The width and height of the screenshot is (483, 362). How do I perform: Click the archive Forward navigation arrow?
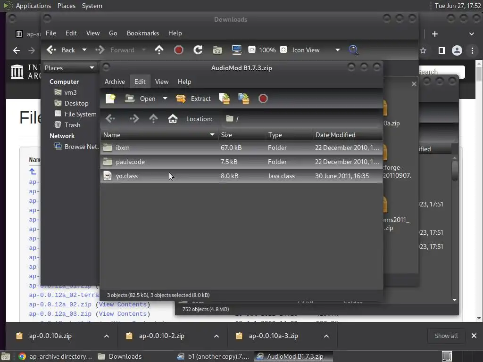(134, 119)
